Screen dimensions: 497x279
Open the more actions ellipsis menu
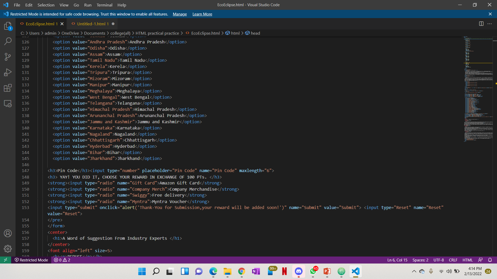pyautogui.click(x=490, y=24)
